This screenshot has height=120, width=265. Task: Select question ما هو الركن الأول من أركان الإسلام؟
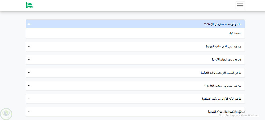pyautogui.click(x=221, y=99)
